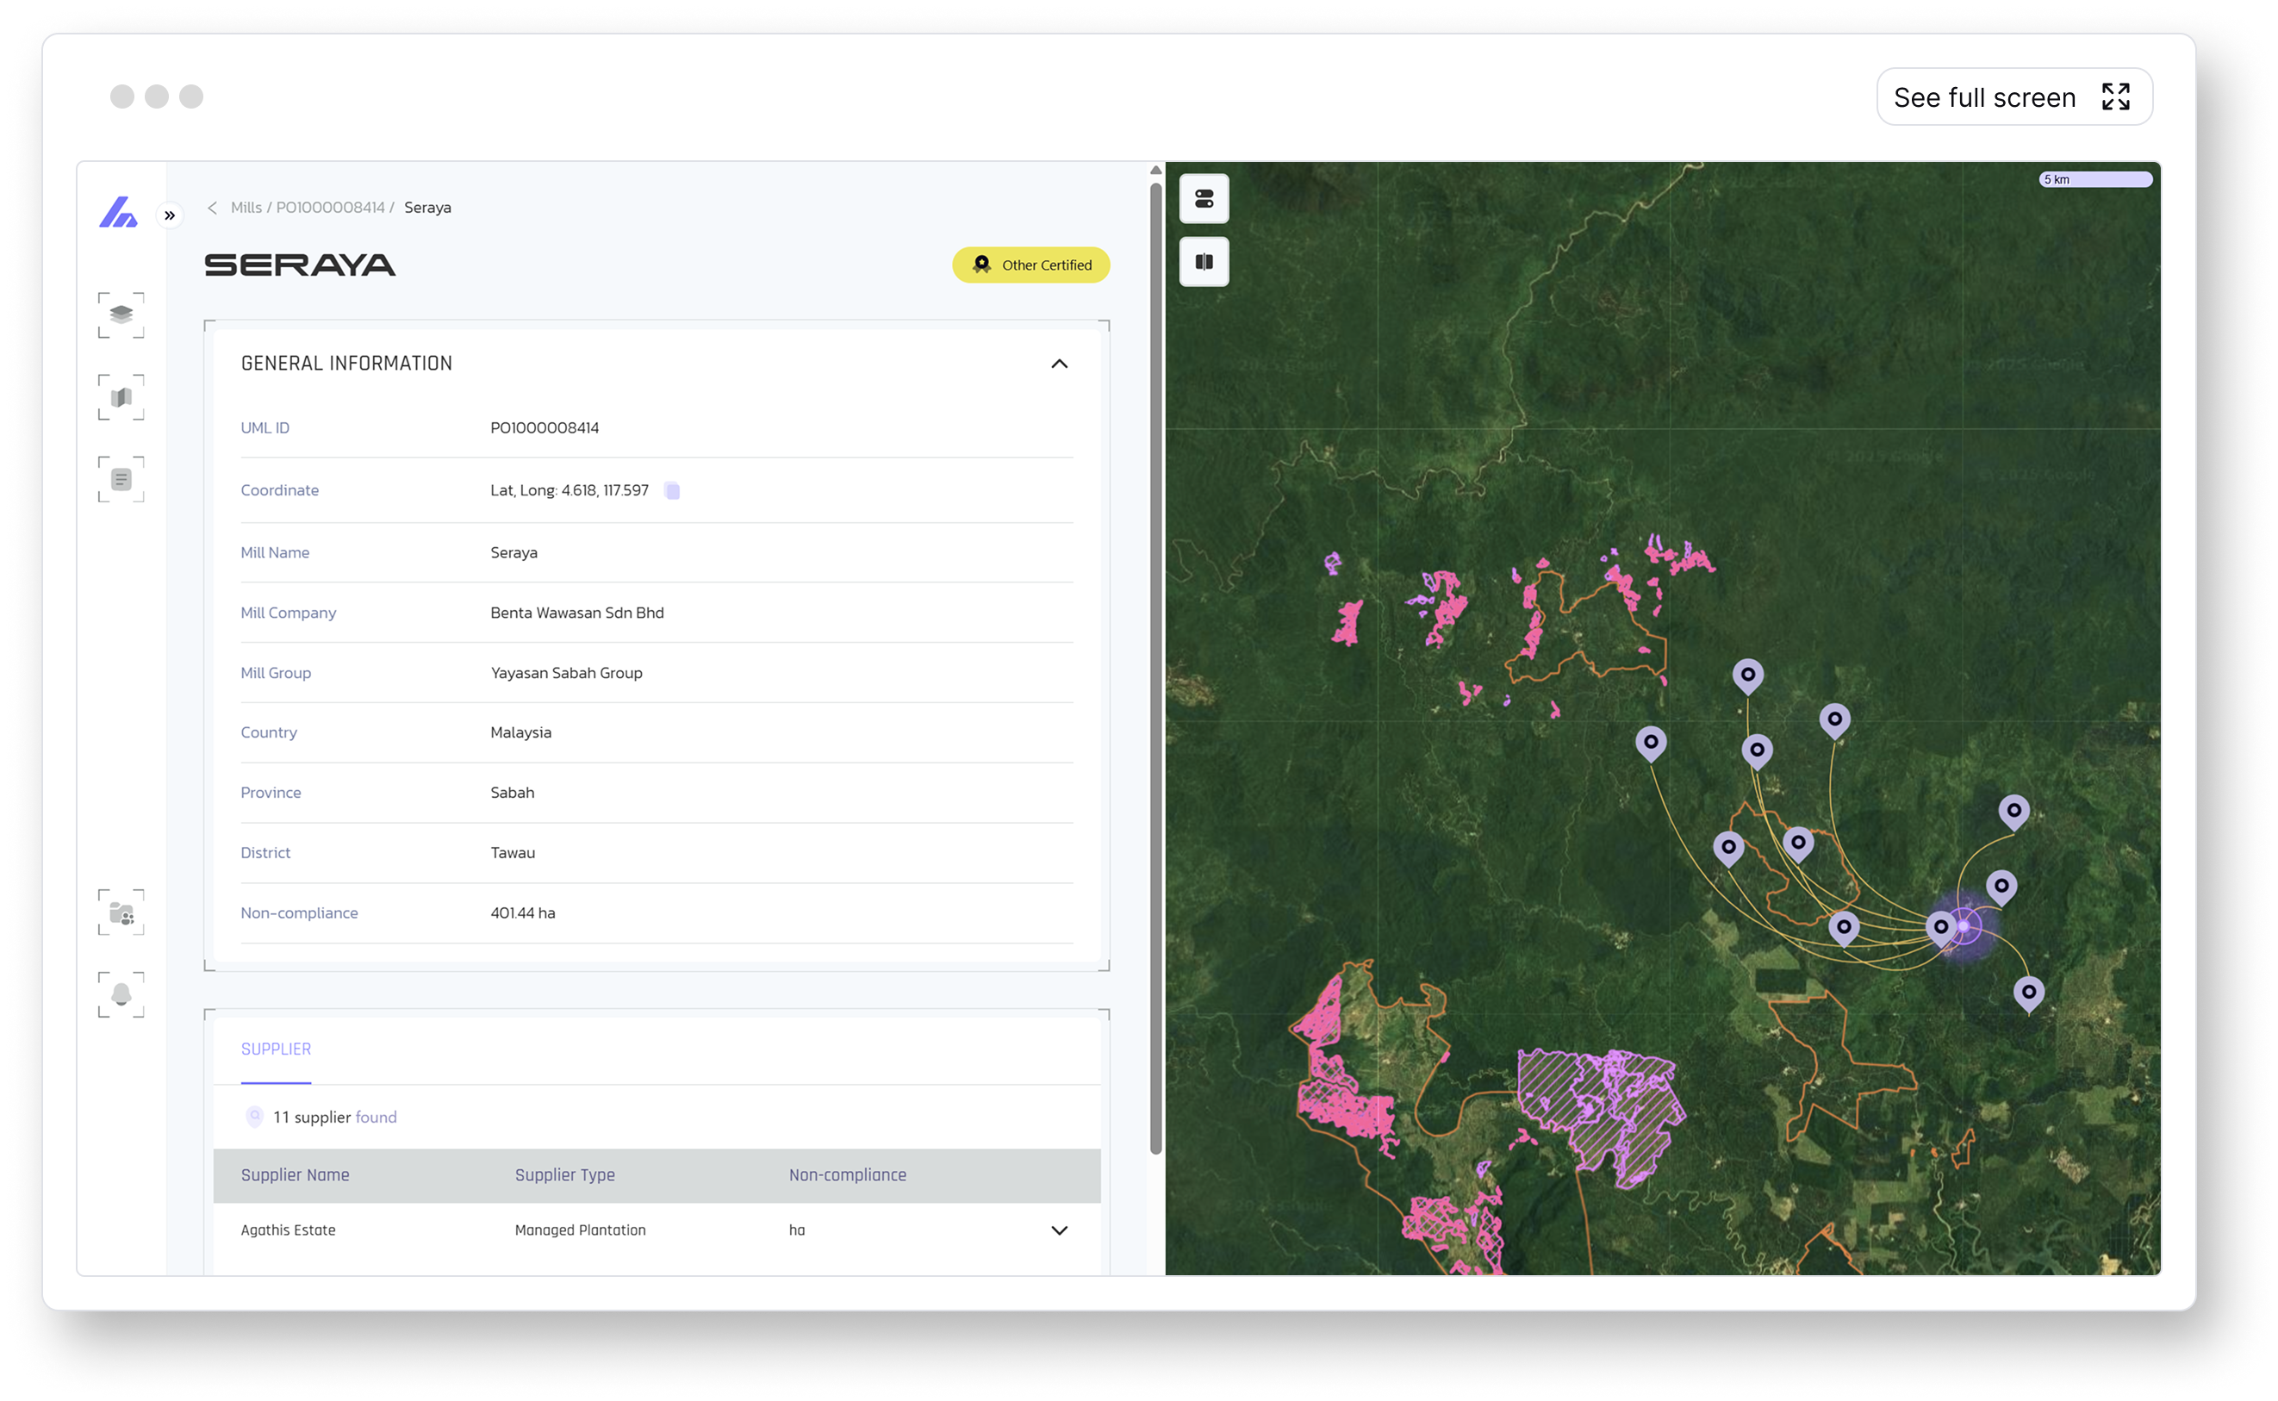Image resolution: width=2278 pixels, height=1401 pixels.
Task: Click the supplier search icon
Action: click(x=255, y=1117)
